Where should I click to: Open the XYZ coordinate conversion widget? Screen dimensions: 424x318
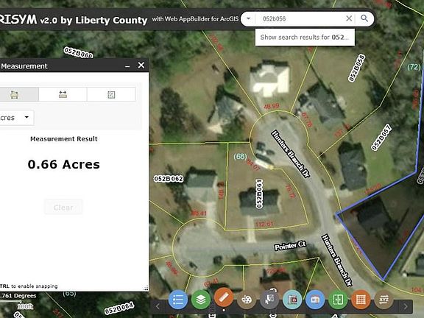(384, 300)
